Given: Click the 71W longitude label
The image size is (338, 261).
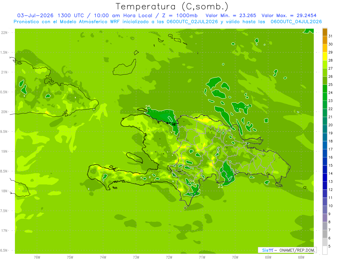Looking at the screenshot, I should pyautogui.click(x=202, y=257).
